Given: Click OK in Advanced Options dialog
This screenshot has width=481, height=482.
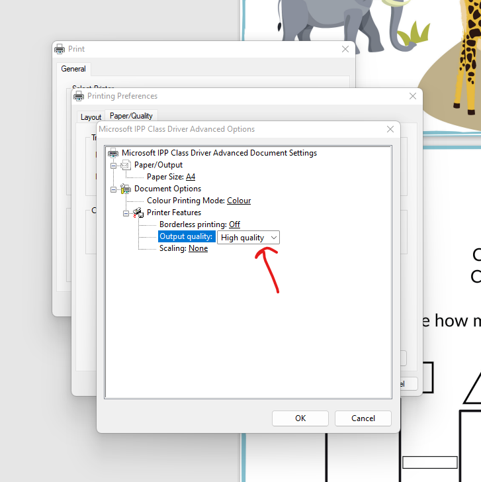Looking at the screenshot, I should click(300, 418).
